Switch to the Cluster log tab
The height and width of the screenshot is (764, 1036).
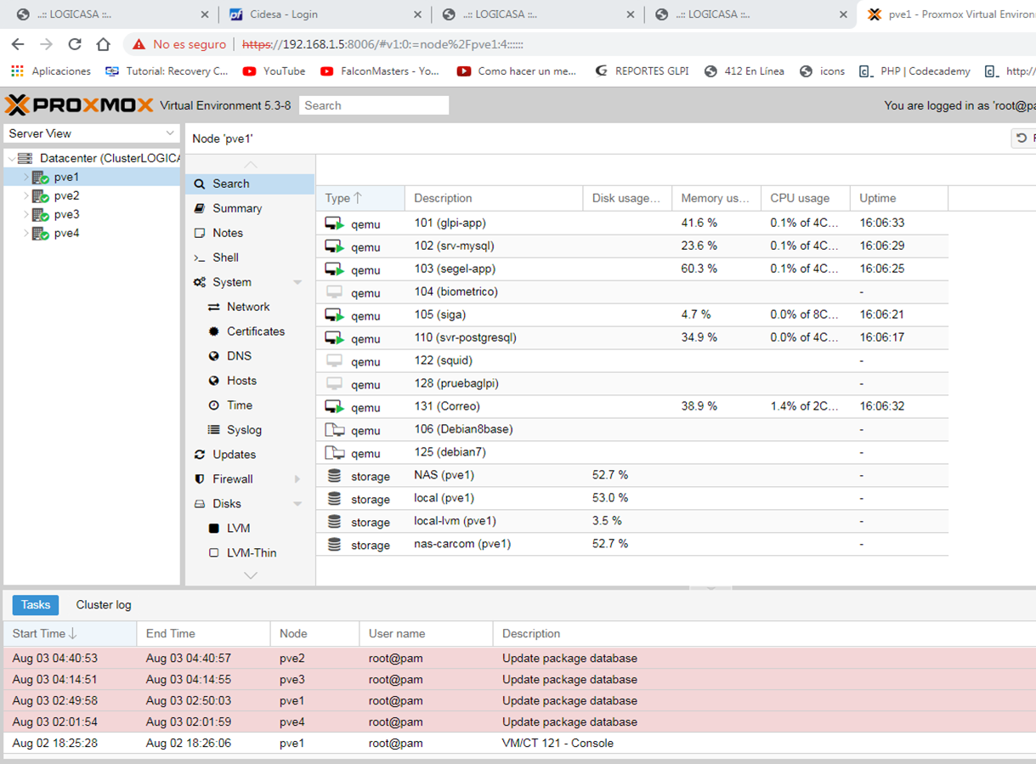(x=104, y=605)
